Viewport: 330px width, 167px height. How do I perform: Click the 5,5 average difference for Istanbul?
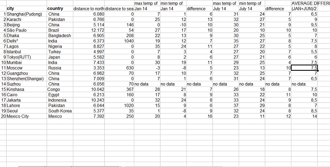click(x=304, y=51)
